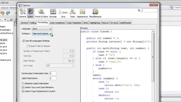181x102 pixels.
Task: Enable Absolute Label Indentation checkbox
Action: pyautogui.click(x=23, y=84)
